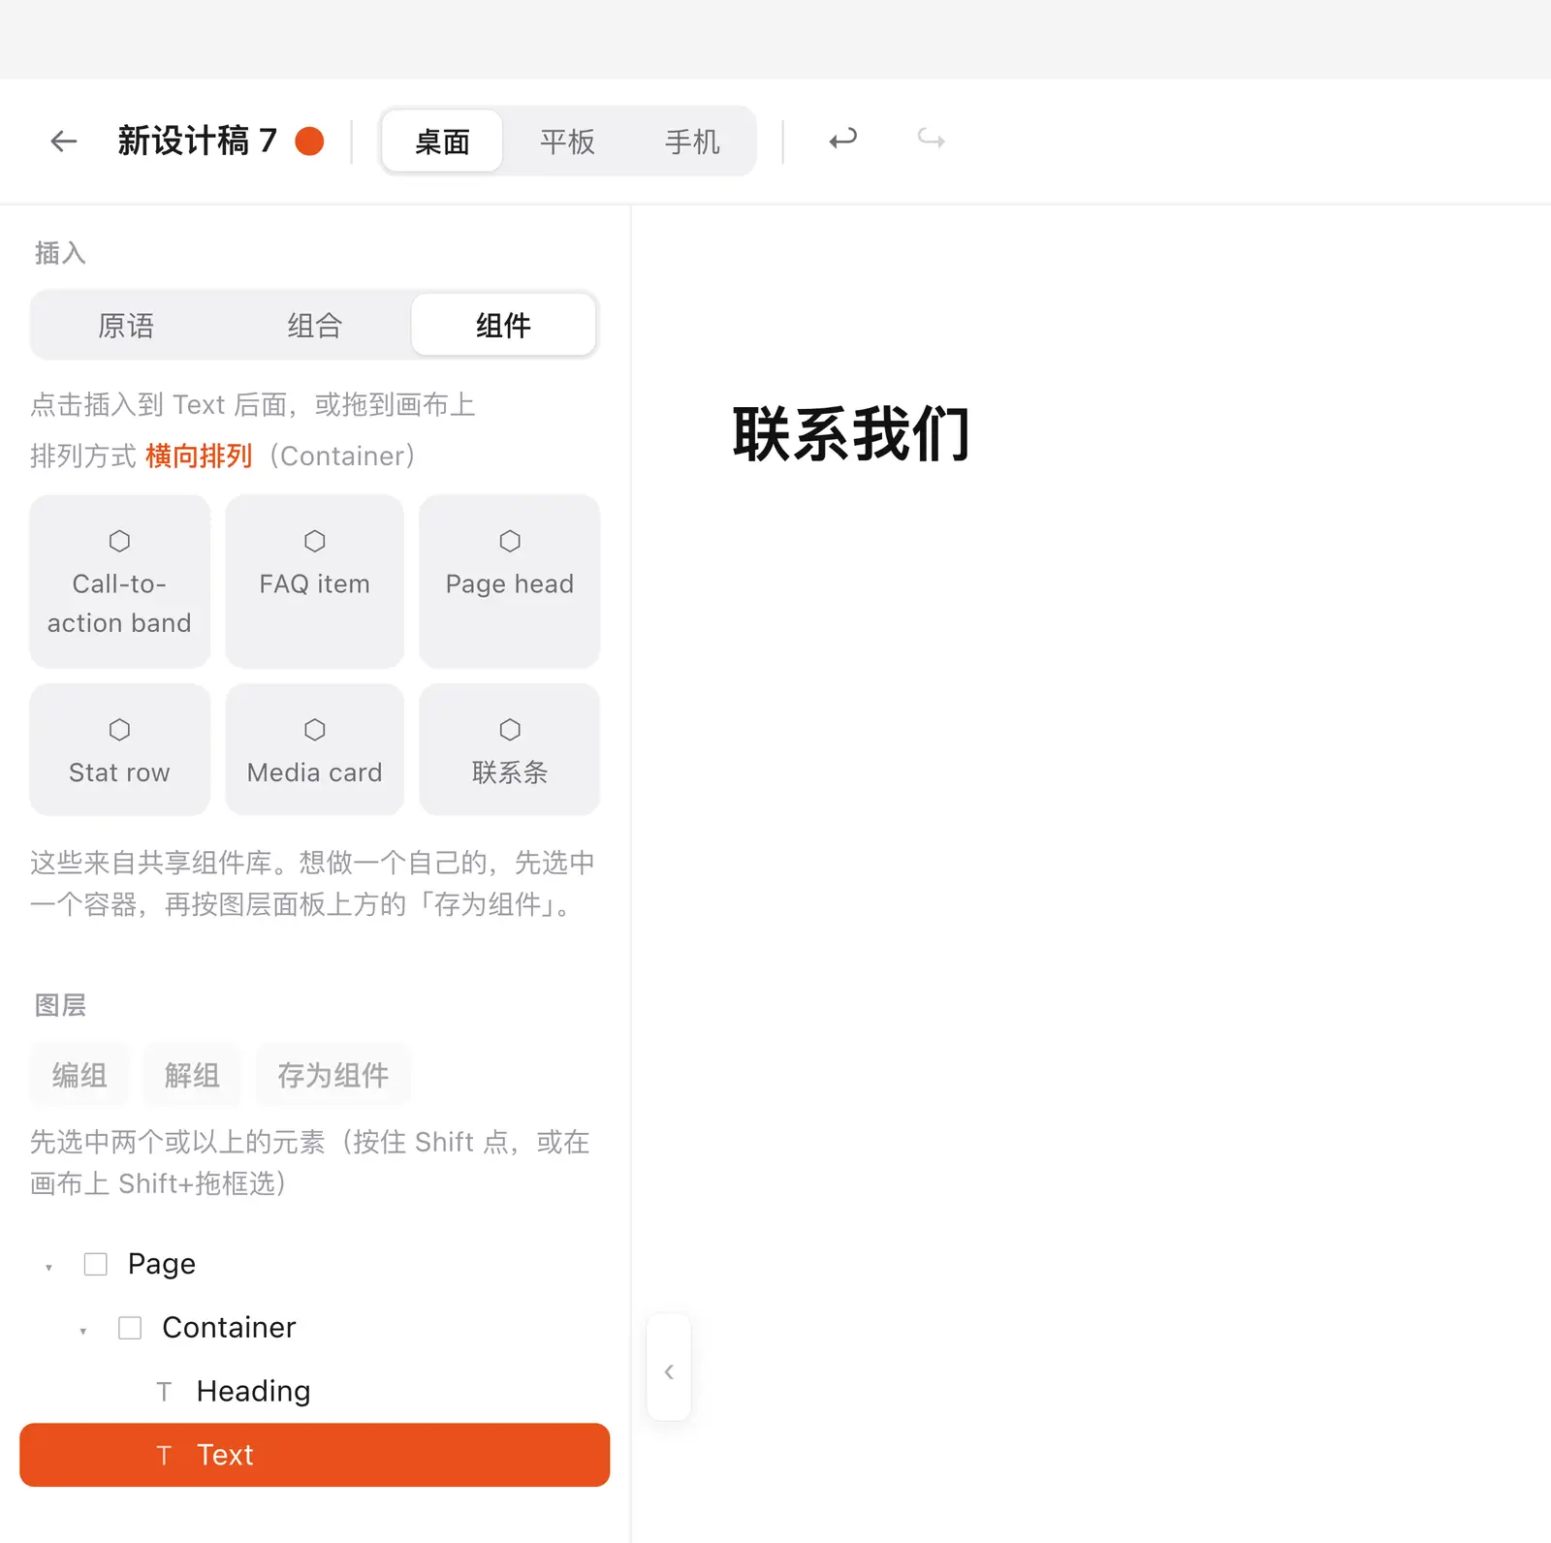Collapse the Page layer tree
This screenshot has height=1543, width=1551.
[x=48, y=1267]
